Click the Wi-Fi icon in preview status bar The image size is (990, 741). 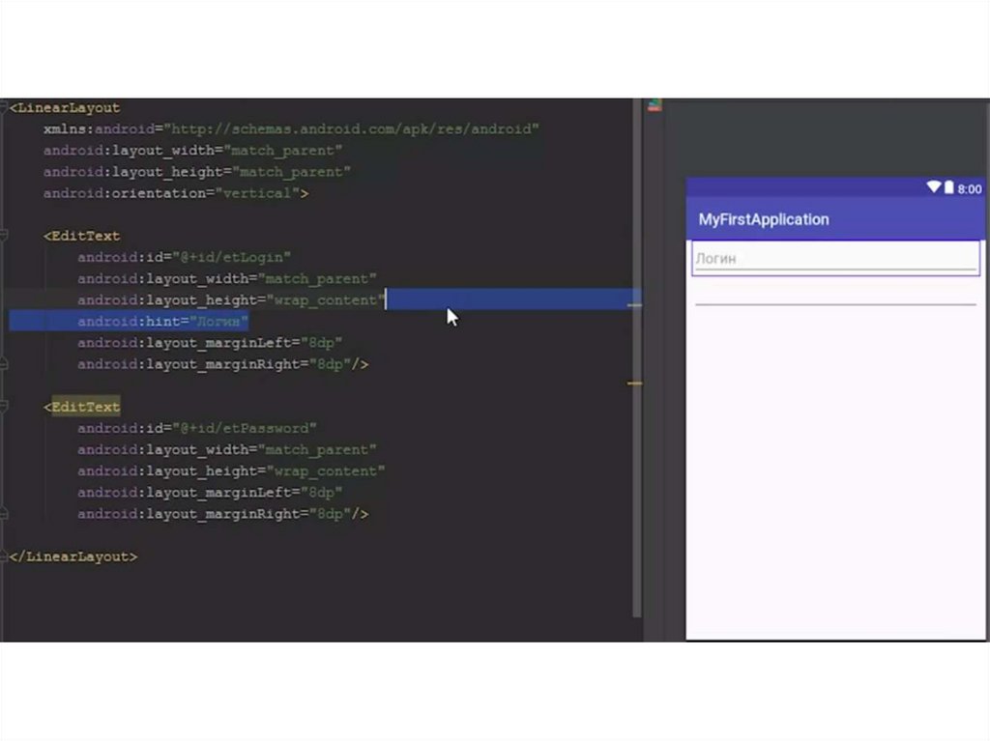click(934, 186)
